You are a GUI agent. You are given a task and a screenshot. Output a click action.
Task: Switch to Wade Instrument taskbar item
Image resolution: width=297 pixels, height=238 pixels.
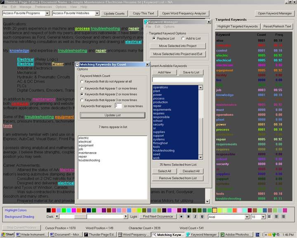31,235
